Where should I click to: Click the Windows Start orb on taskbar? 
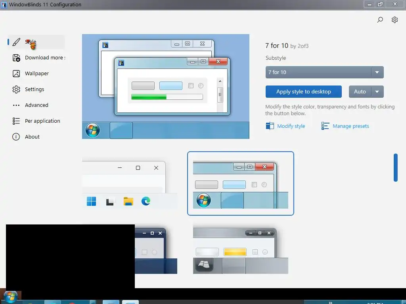pos(11,297)
